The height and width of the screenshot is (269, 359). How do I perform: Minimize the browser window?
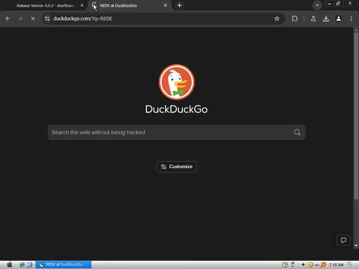pyautogui.click(x=329, y=4)
